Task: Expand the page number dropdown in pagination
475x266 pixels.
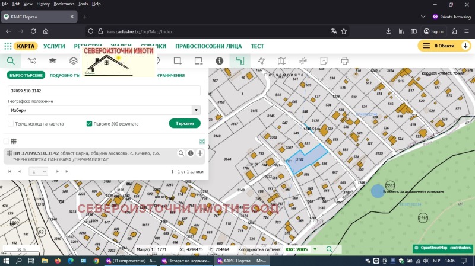Action: pos(38,171)
